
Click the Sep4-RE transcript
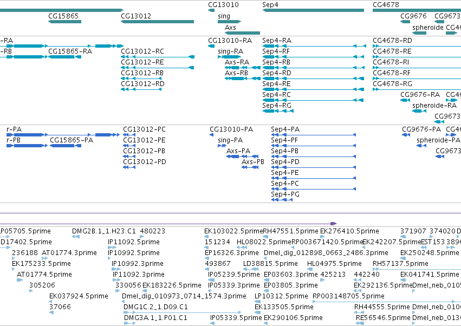pyautogui.click(x=313, y=89)
